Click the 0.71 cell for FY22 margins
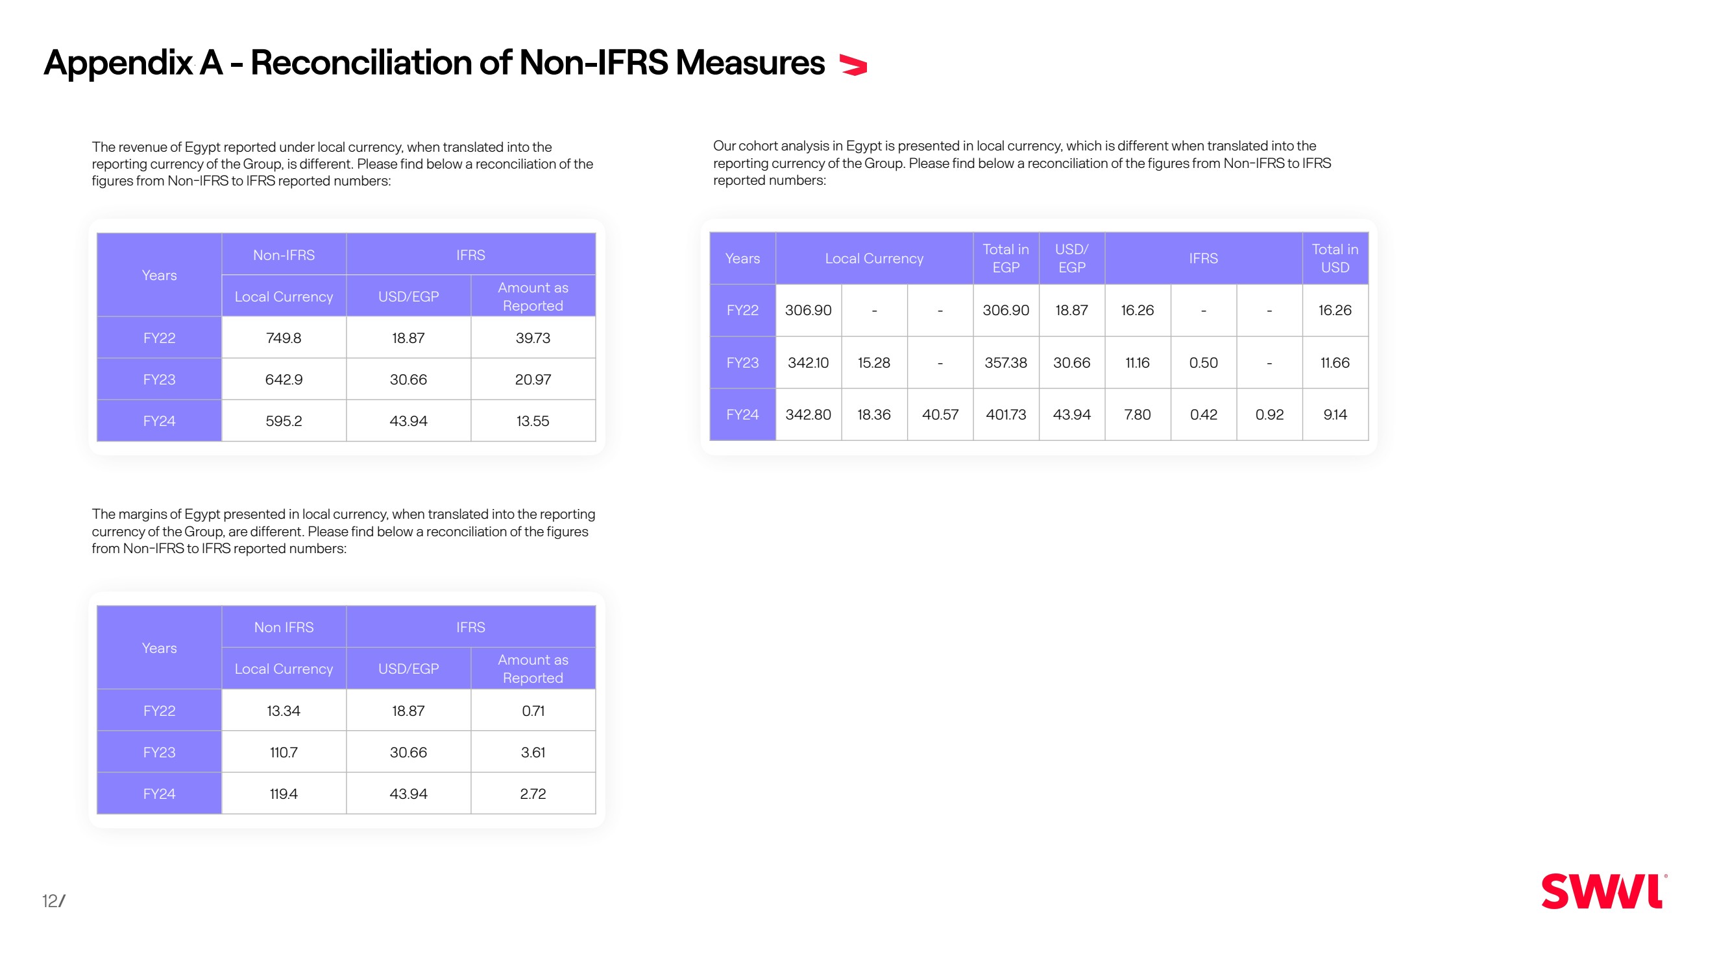The width and height of the screenshot is (1730, 972). pos(533,710)
